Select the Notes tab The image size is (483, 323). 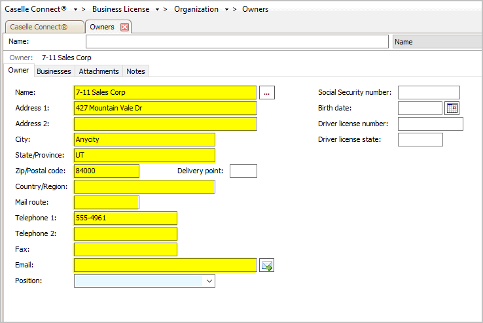point(135,71)
